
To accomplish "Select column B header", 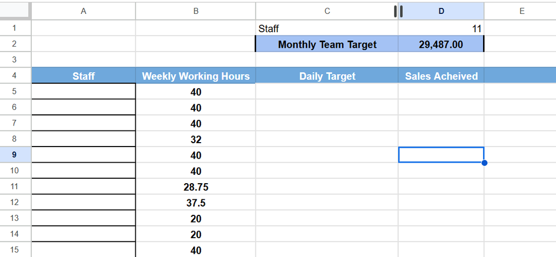I will [x=195, y=11].
